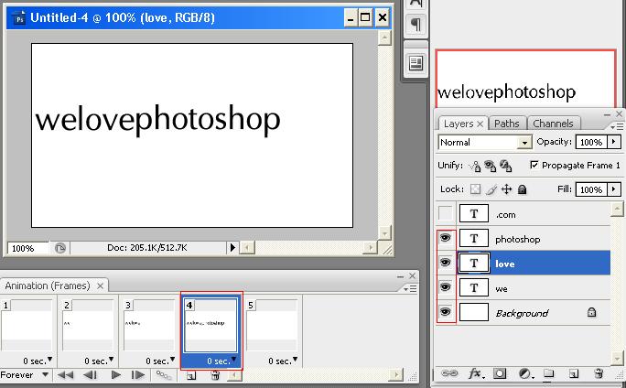Click the Tween frames icon
The width and height of the screenshot is (626, 388).
164,375
